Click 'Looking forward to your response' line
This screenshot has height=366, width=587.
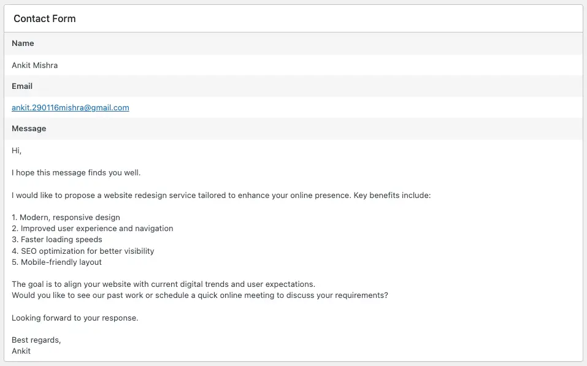[75, 318]
